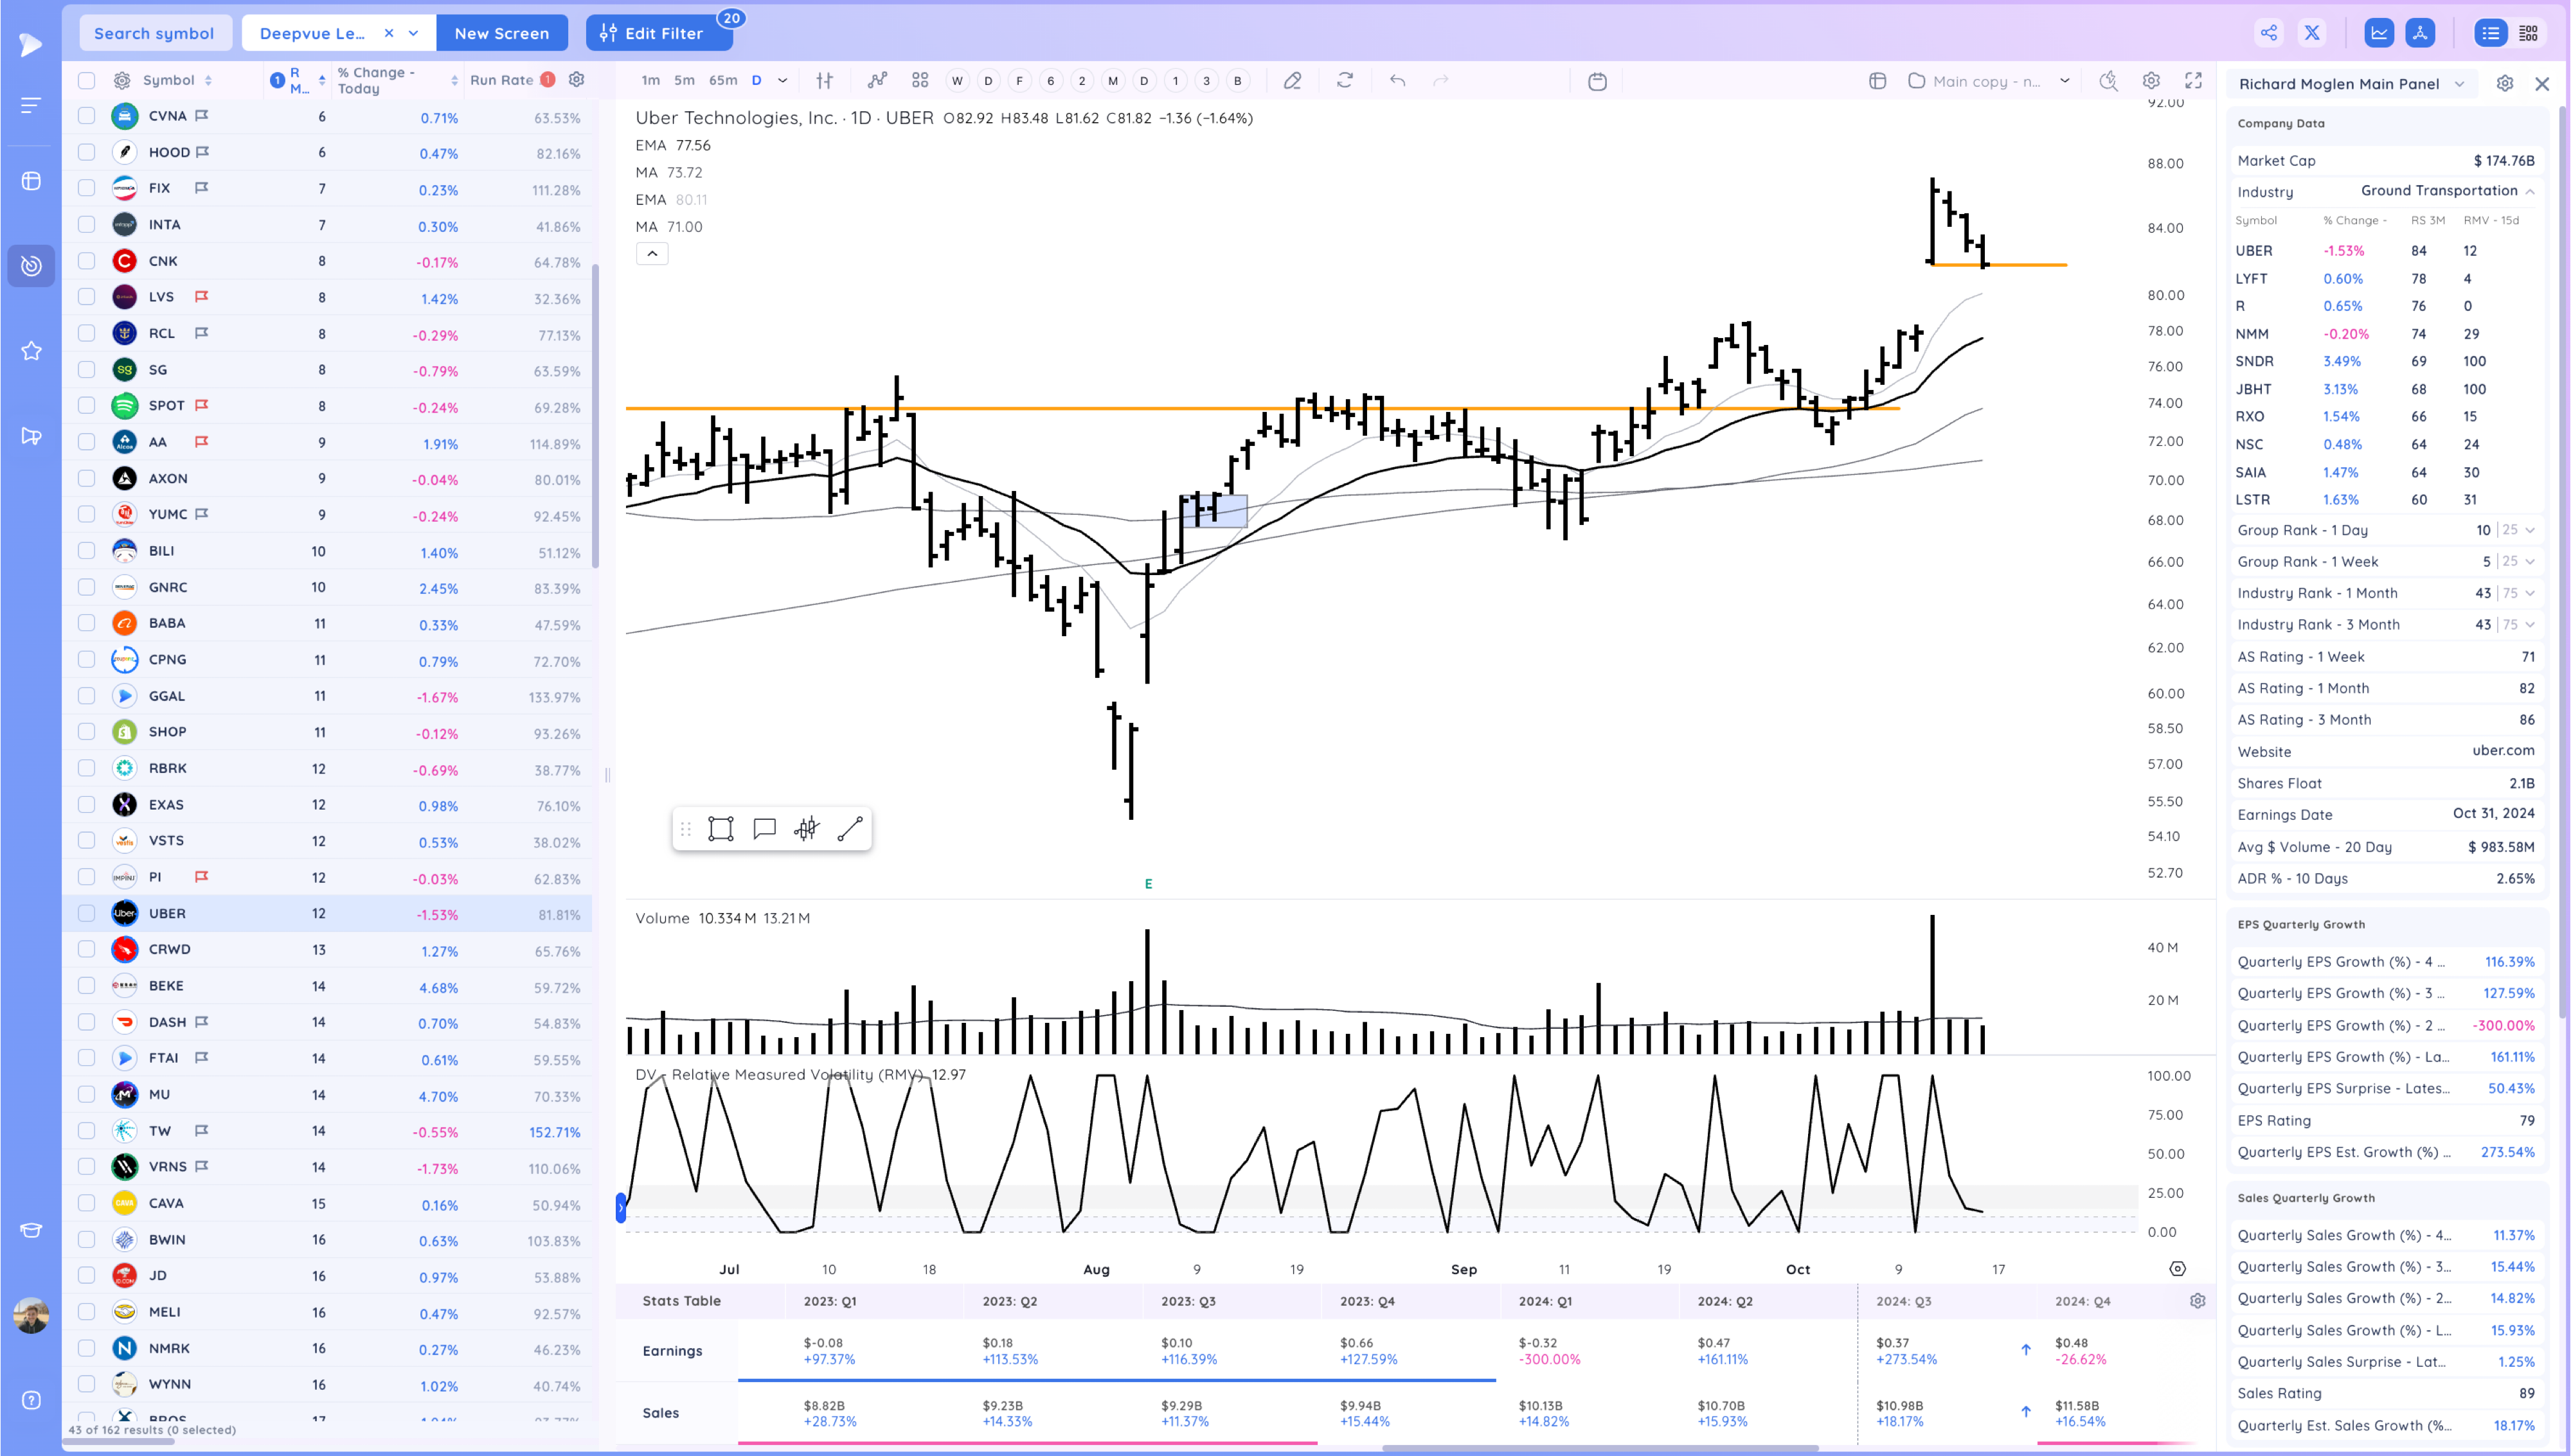Open the indicators icon in chart toolbar
Screen dimensions: 2571x1456
[877, 81]
